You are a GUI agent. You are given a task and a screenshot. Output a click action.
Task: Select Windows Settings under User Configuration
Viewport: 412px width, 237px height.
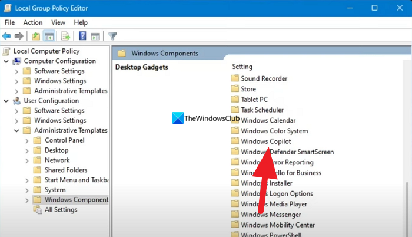click(x=60, y=120)
